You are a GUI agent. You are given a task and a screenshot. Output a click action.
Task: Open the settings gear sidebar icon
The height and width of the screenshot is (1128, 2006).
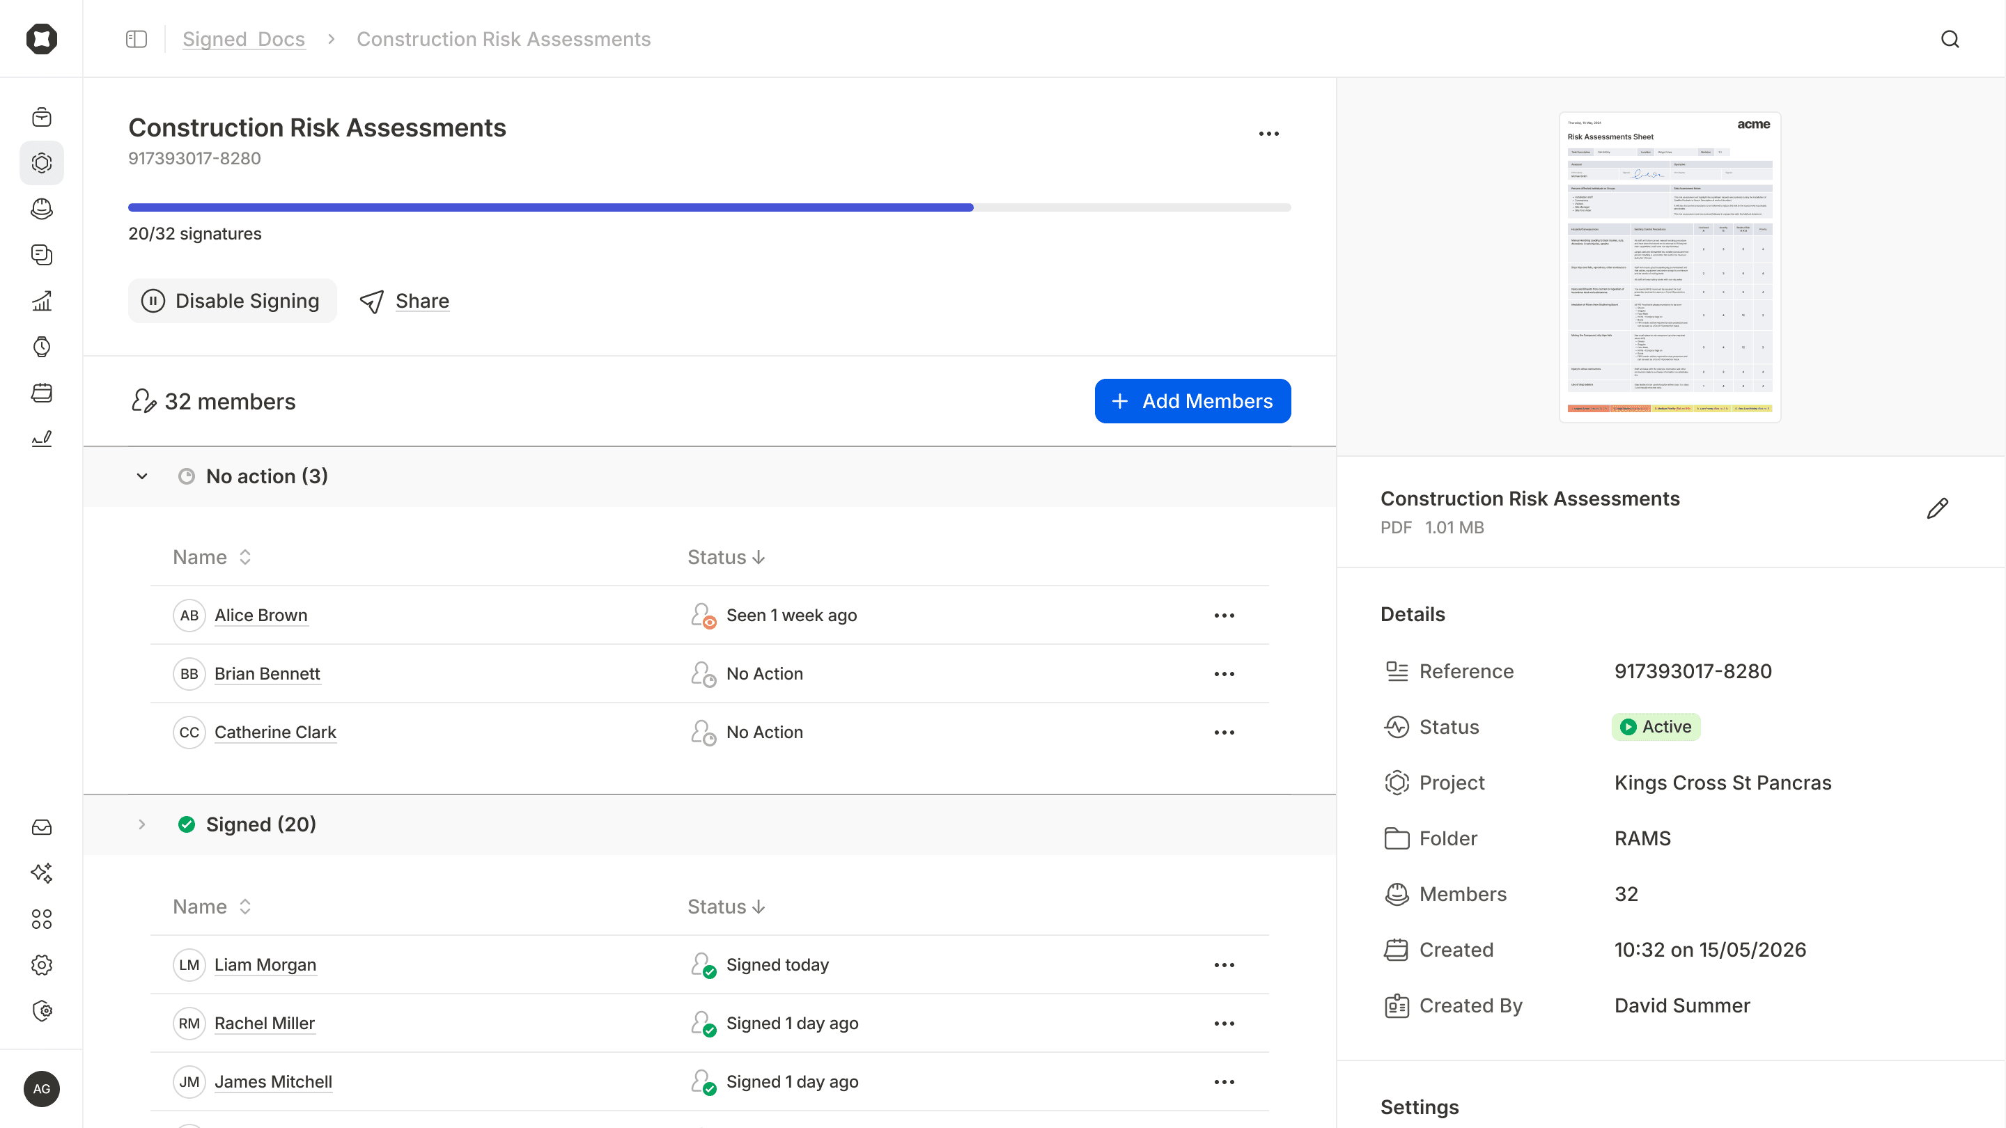[x=41, y=964]
